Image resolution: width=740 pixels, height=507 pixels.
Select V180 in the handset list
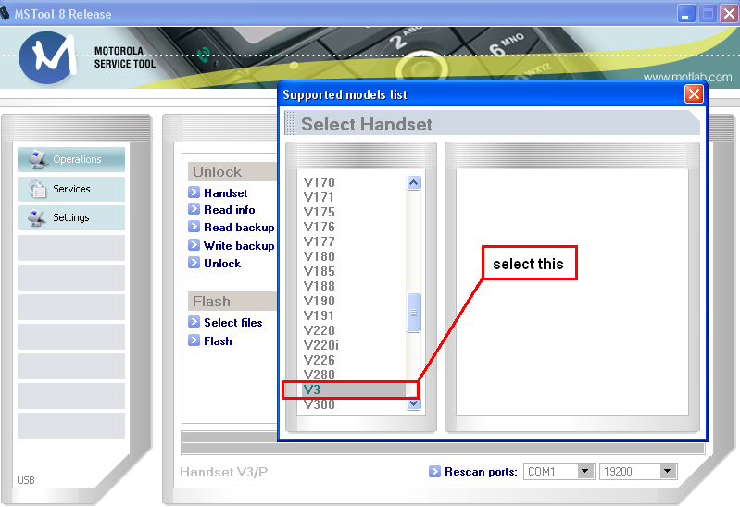click(x=319, y=256)
